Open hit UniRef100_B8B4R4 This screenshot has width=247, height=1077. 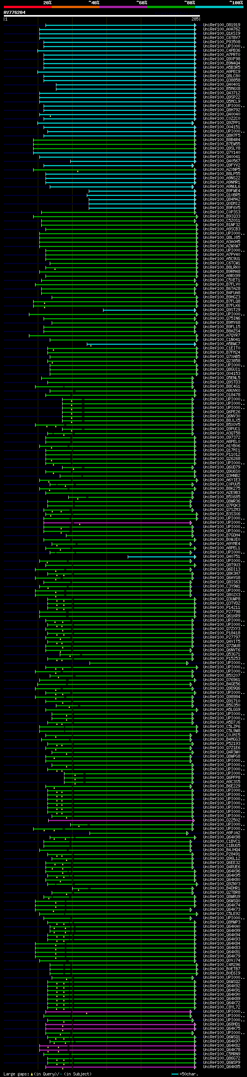coord(222,140)
